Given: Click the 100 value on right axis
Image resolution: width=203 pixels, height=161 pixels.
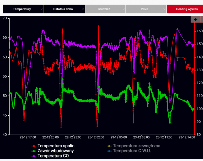Looking at the screenshot, I should 199,109.
